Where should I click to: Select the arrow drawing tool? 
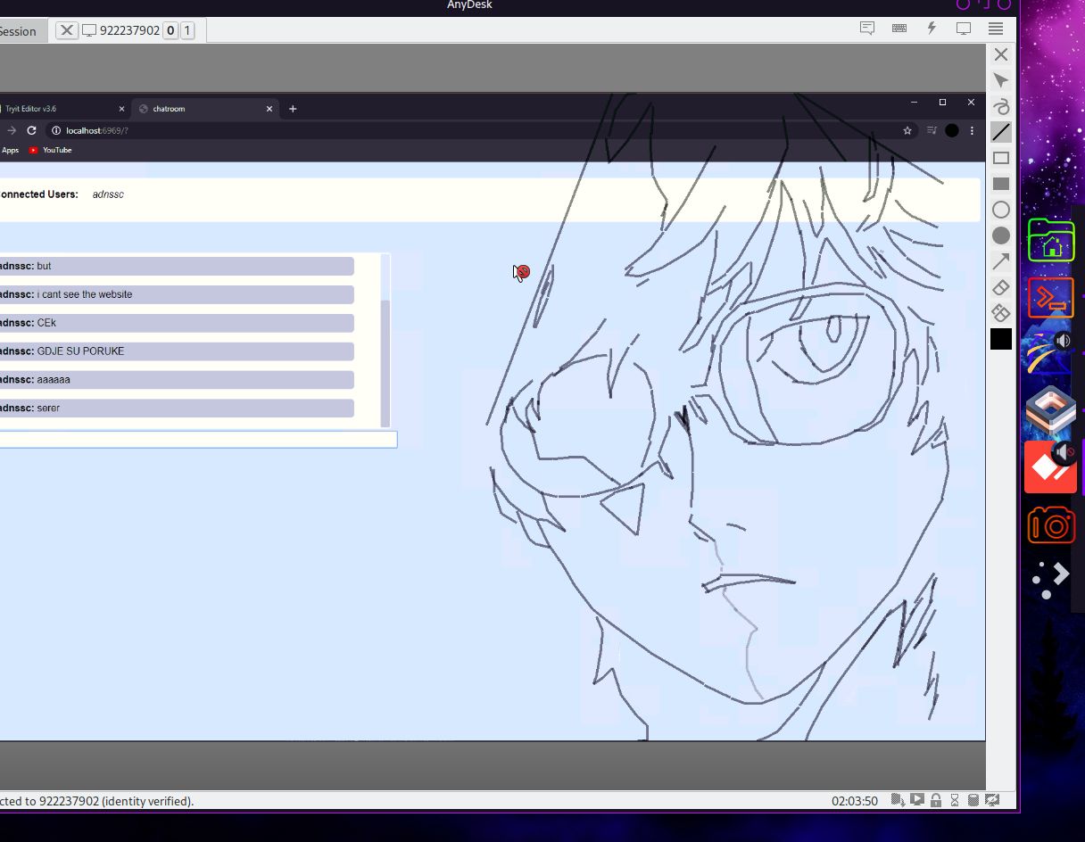1001,260
